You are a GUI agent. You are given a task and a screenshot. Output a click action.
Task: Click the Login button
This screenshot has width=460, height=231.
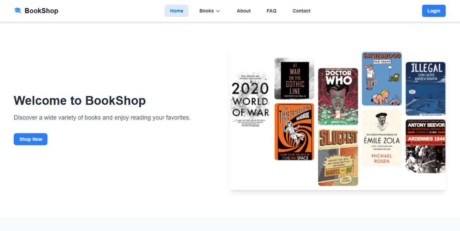[x=434, y=10]
